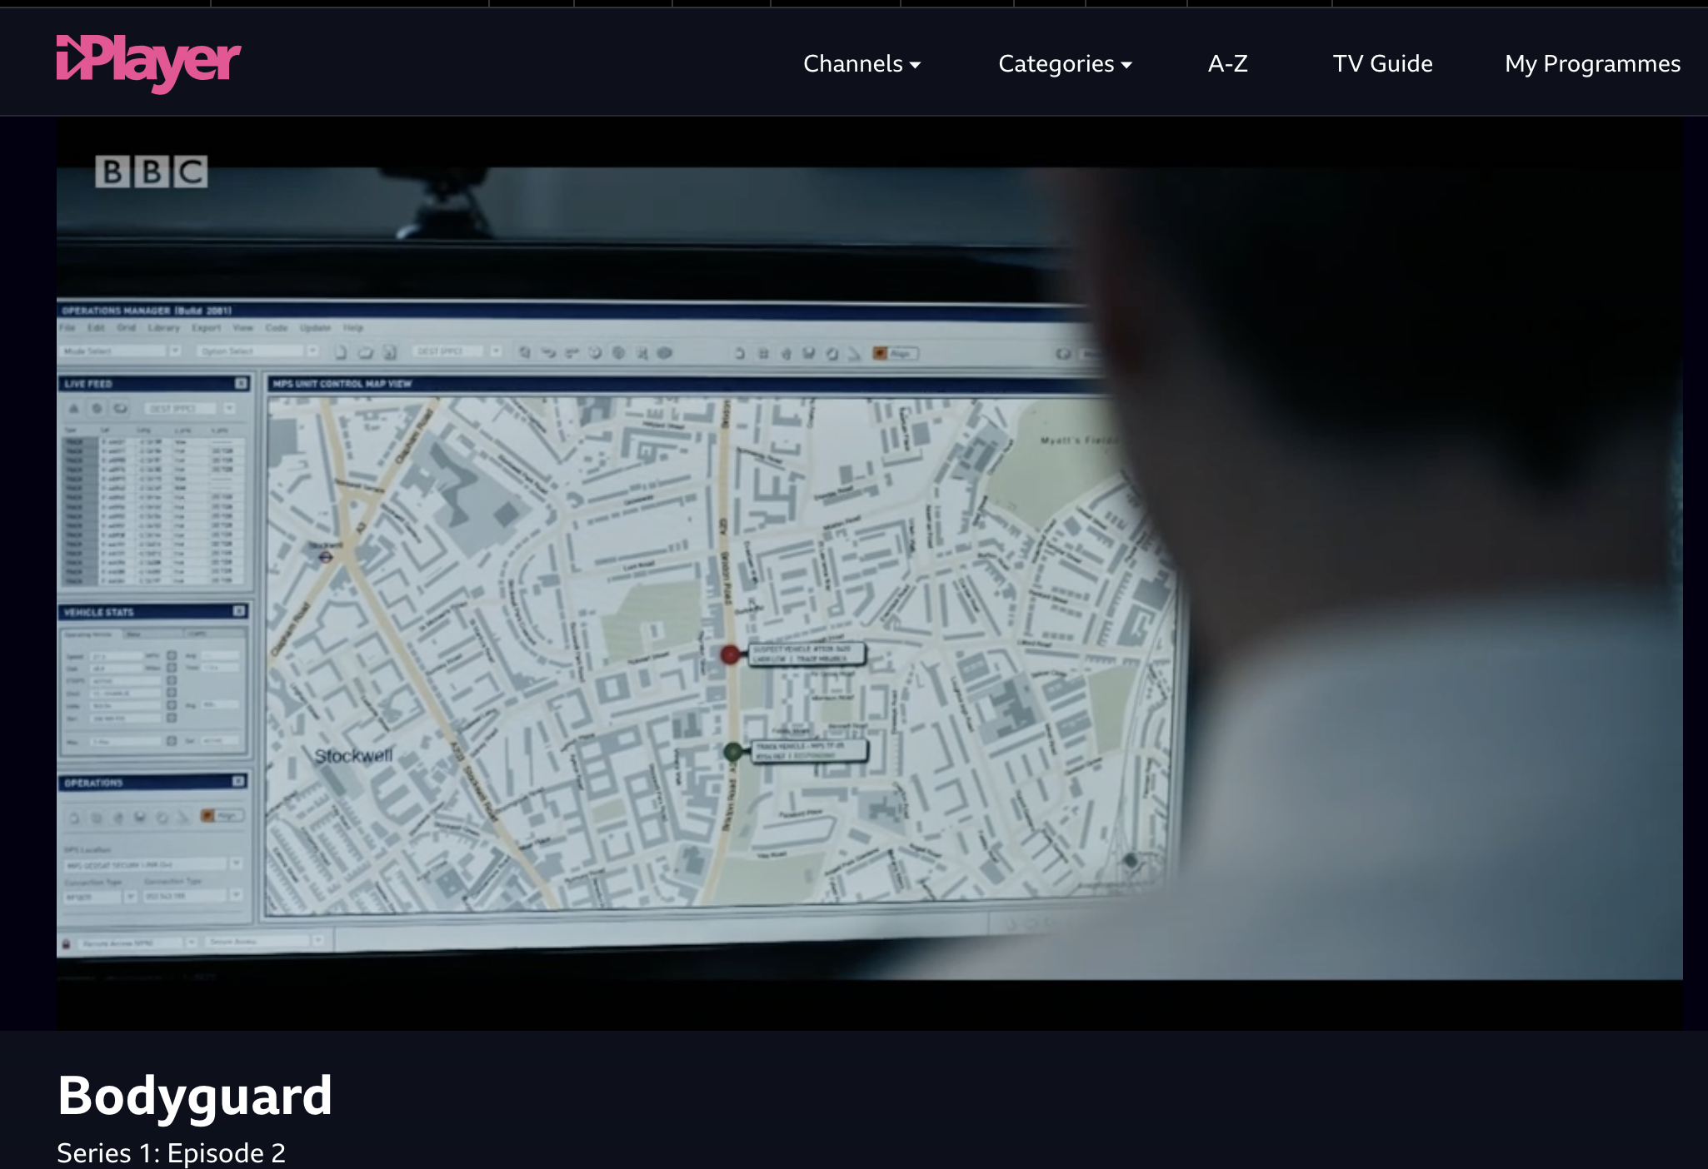The height and width of the screenshot is (1169, 1708).
Task: Open the BBC iPlayer home logo
Action: coord(148,62)
